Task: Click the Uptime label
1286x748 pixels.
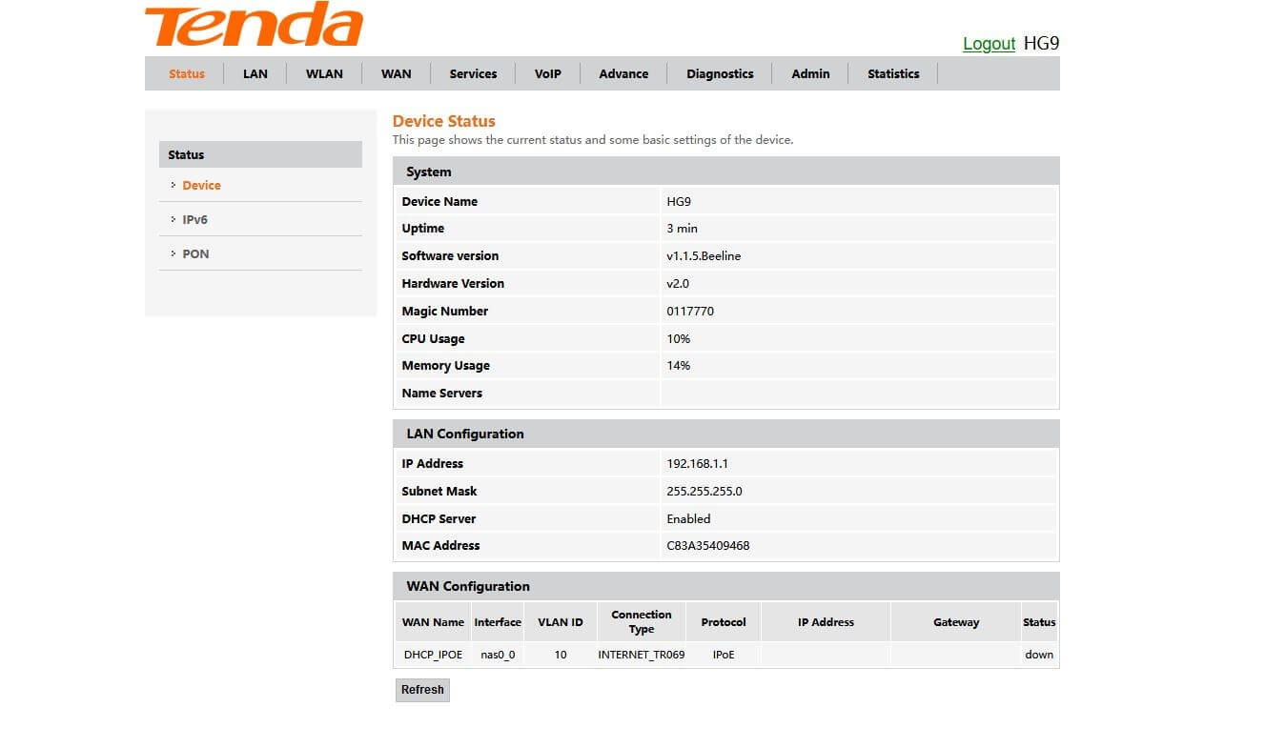Action: [422, 229]
